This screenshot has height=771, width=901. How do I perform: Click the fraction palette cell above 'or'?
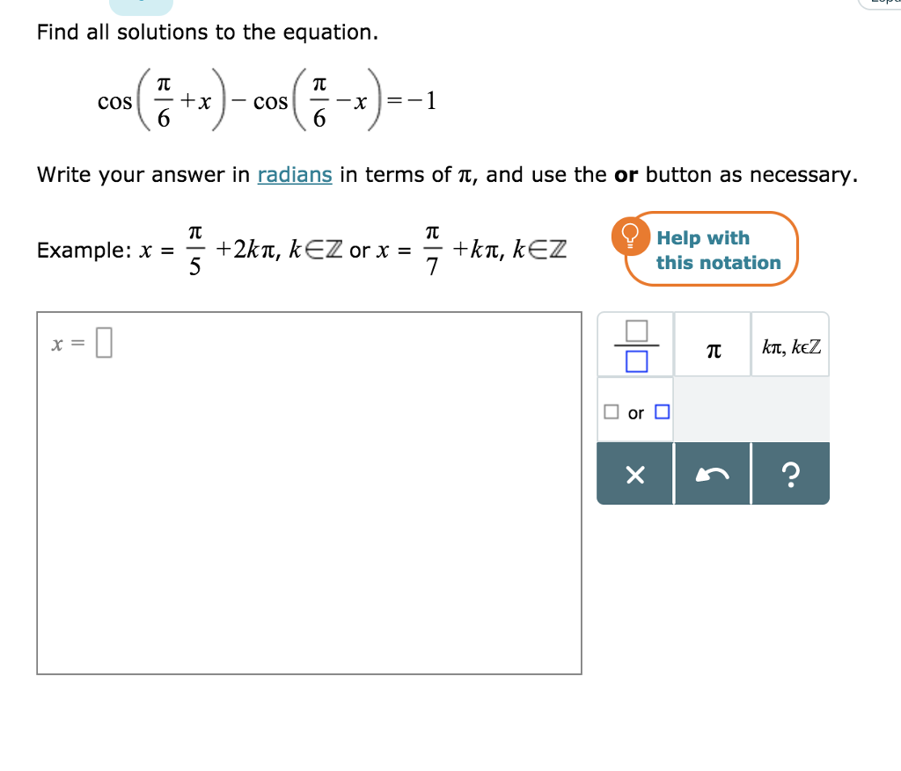click(635, 345)
